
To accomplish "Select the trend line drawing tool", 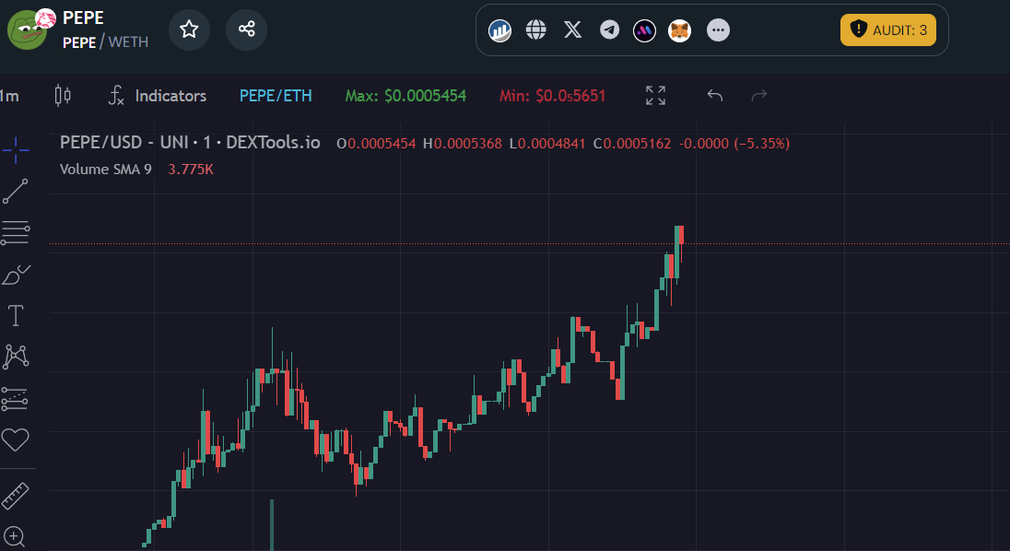I will pos(16,191).
